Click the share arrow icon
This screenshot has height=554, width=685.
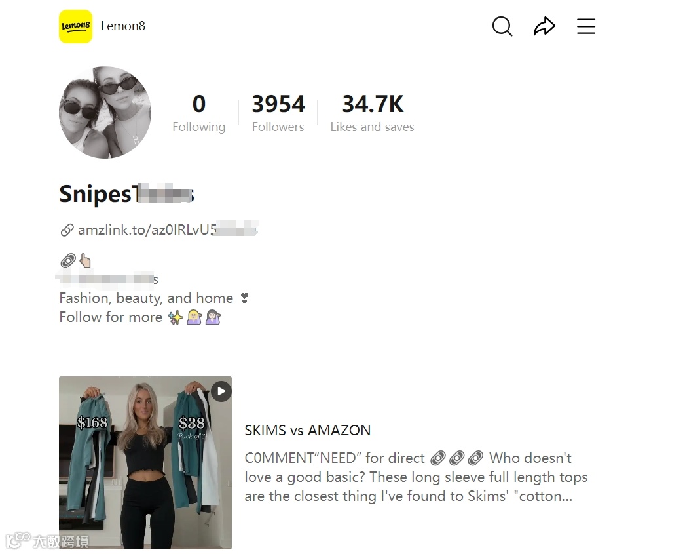click(x=544, y=26)
